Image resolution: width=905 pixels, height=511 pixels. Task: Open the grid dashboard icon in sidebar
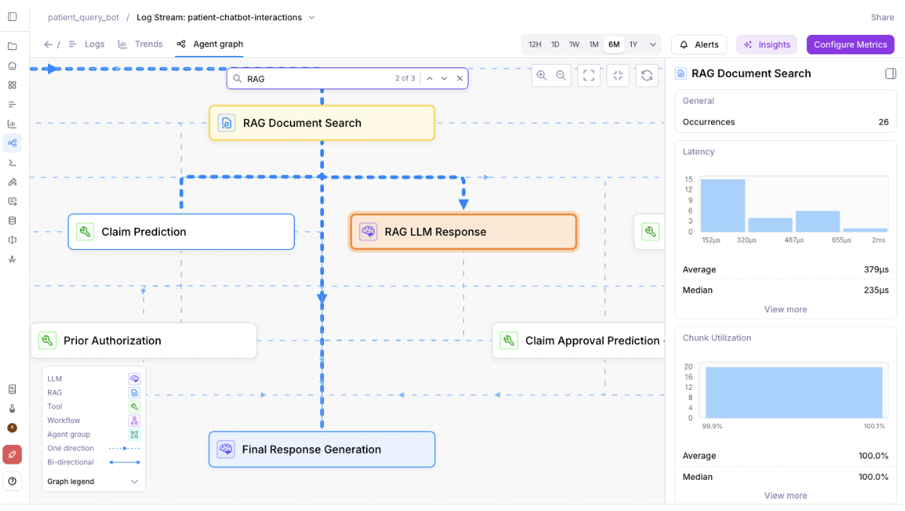click(12, 85)
